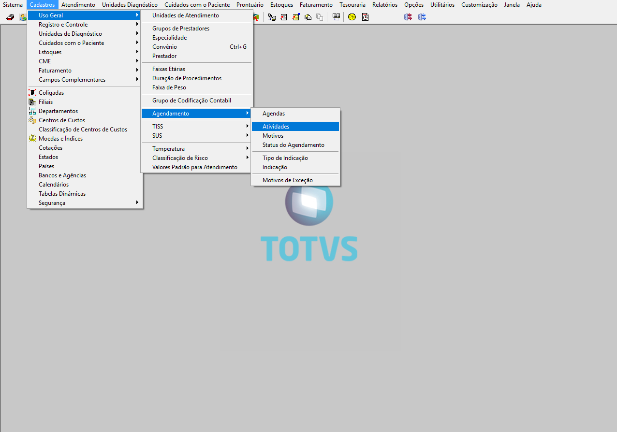Select Tipo de Indicação
Viewport: 617px width, 432px height.
(295, 158)
